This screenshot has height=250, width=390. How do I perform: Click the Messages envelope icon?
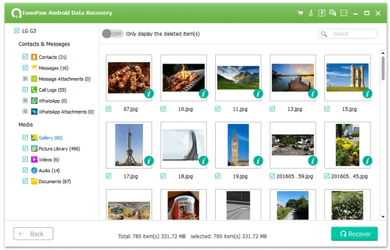coord(34,68)
